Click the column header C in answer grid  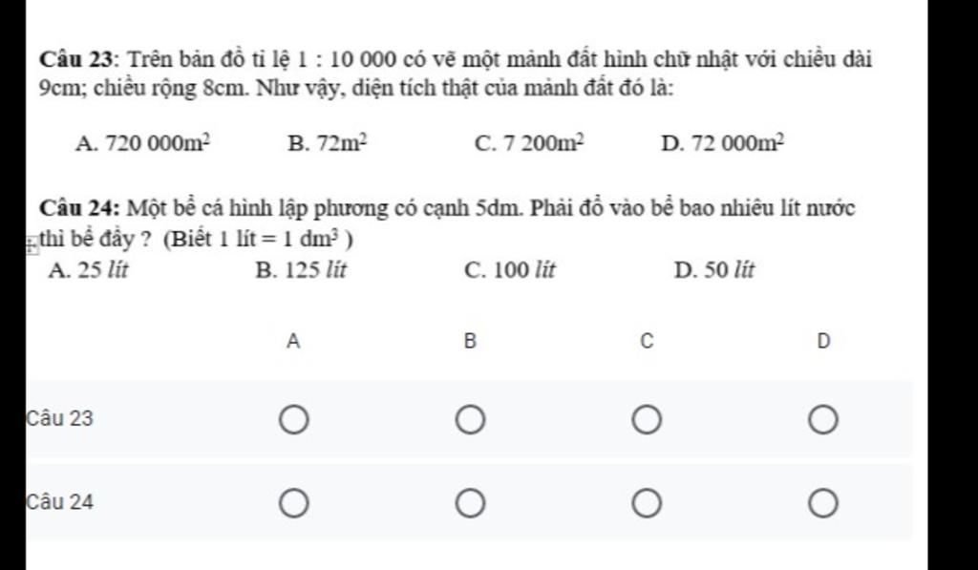pos(647,341)
